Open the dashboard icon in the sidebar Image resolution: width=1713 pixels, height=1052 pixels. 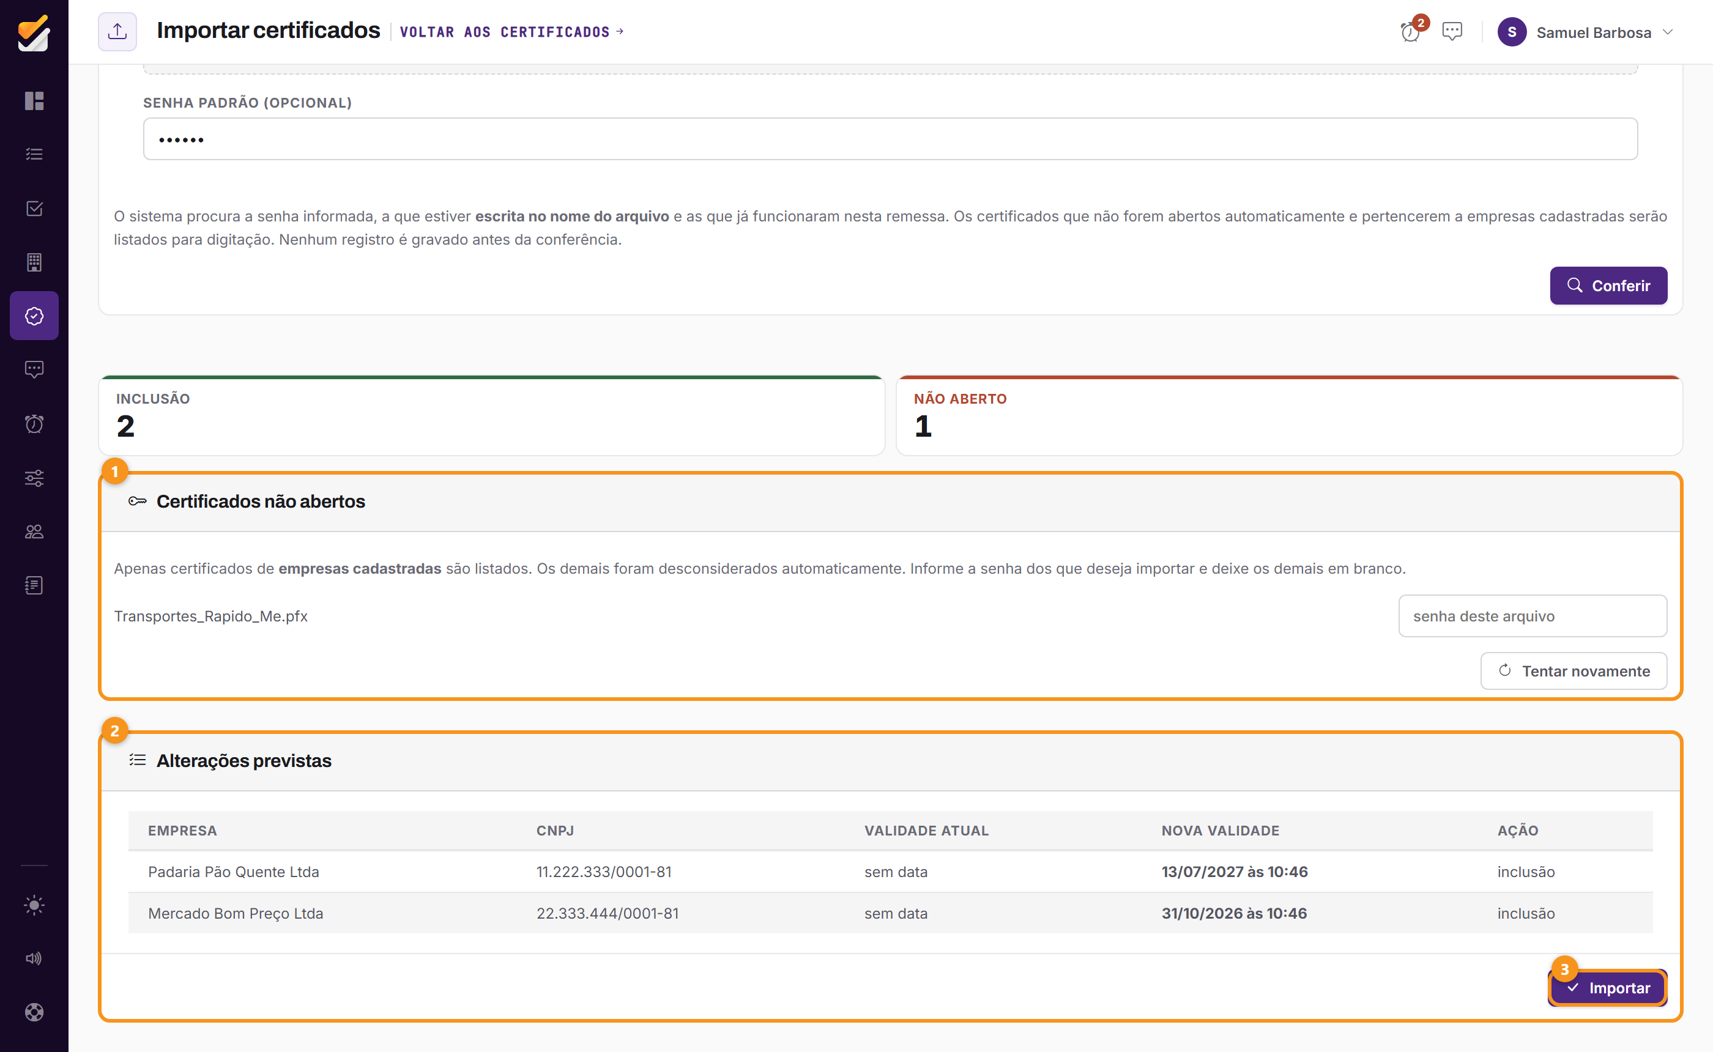click(x=34, y=101)
